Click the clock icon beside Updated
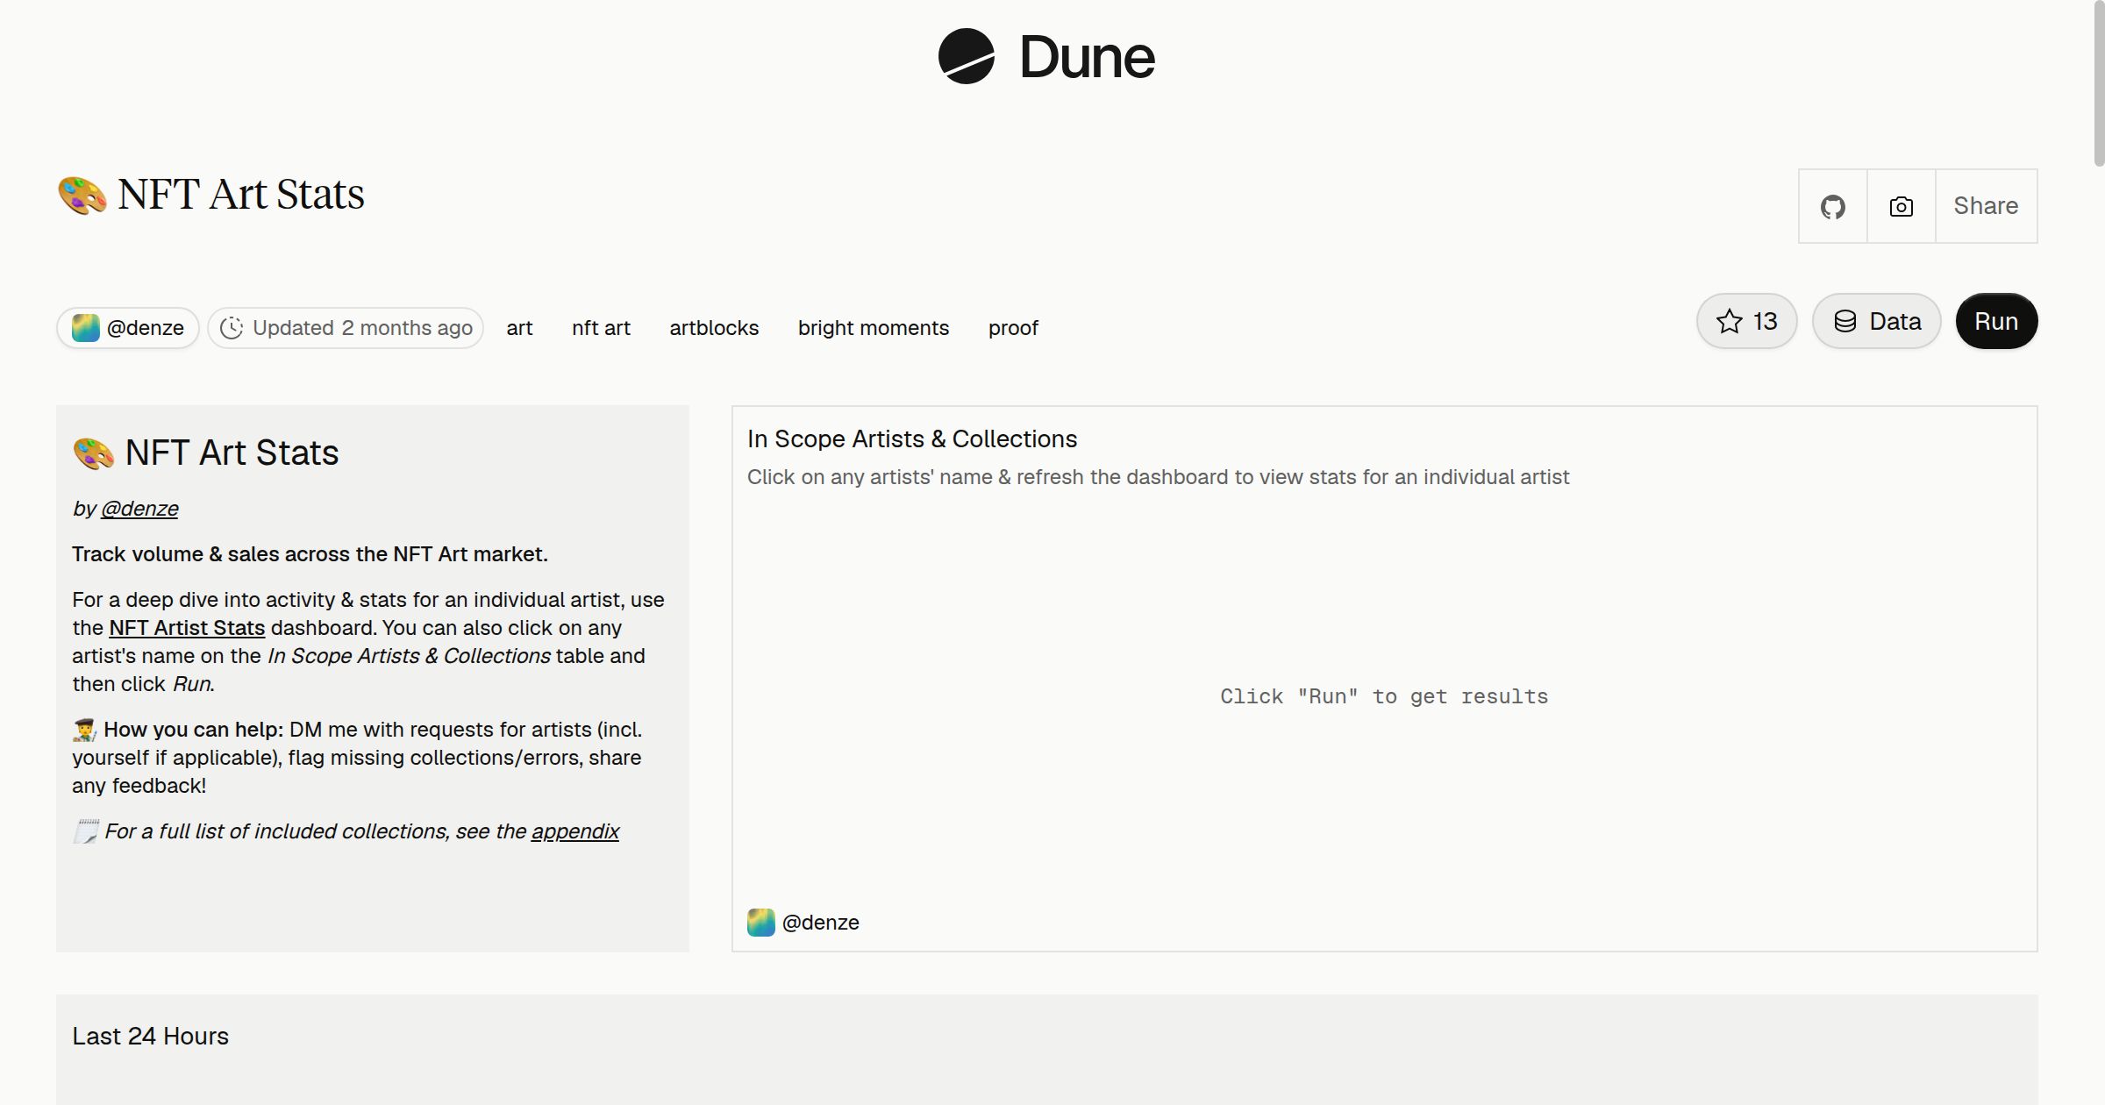 point(231,328)
